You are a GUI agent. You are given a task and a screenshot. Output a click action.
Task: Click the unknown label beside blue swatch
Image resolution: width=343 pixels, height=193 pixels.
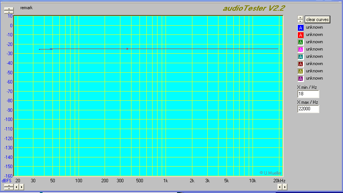[x=314, y=27]
